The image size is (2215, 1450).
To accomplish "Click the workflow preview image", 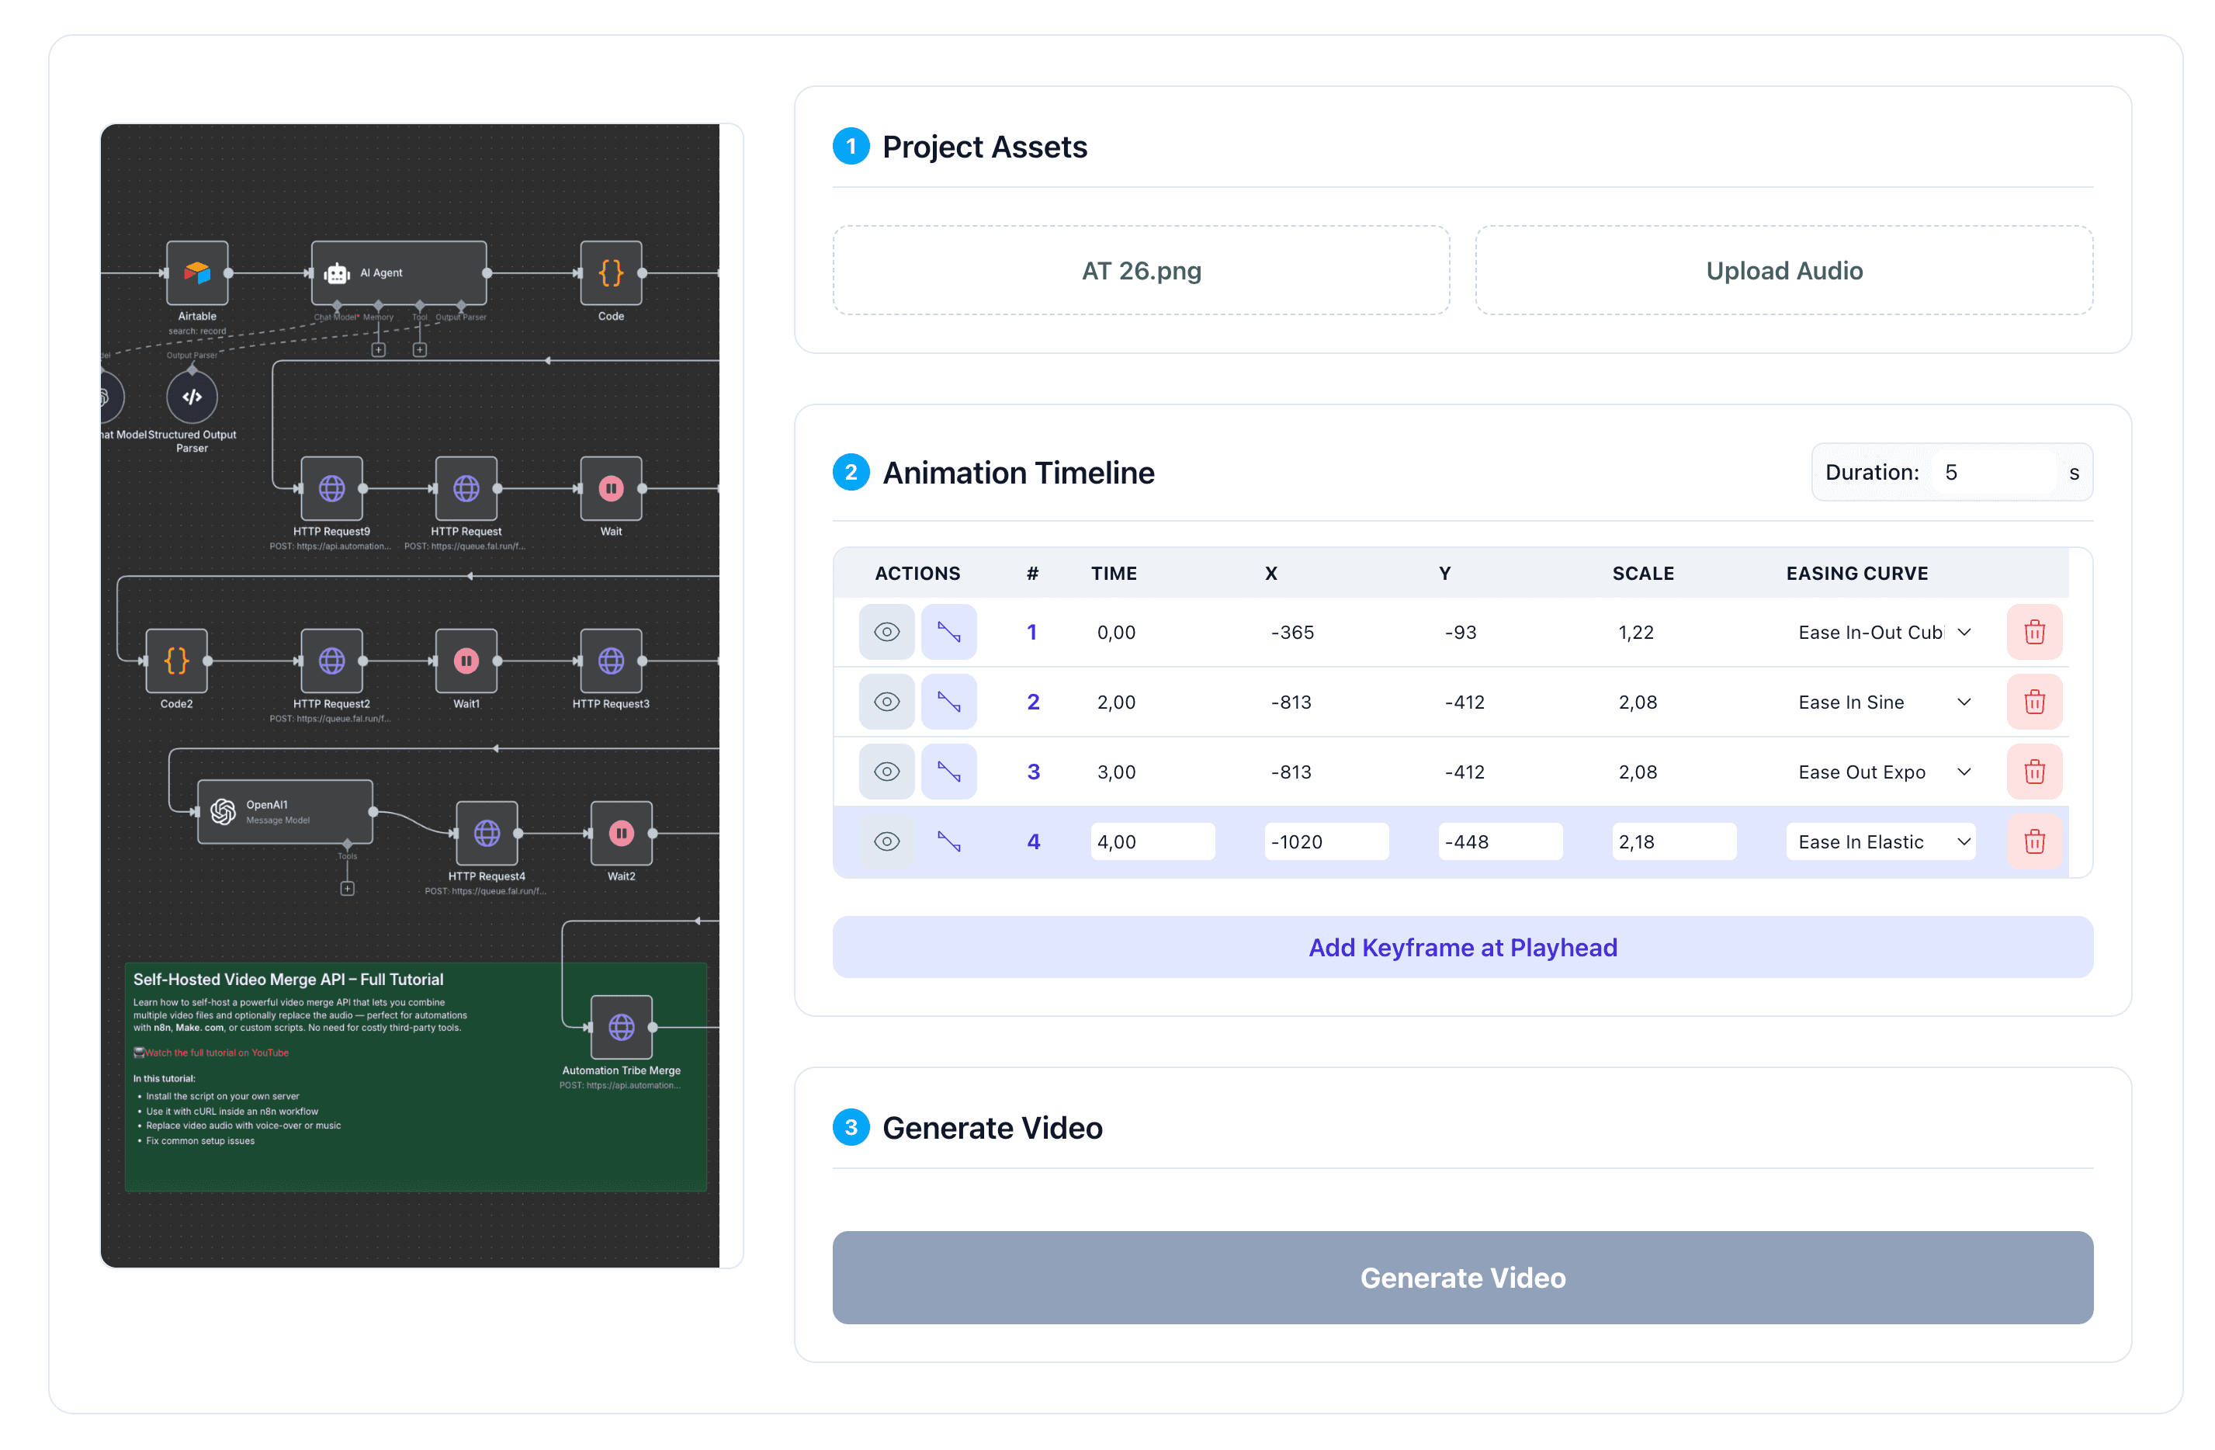I will 410,696.
